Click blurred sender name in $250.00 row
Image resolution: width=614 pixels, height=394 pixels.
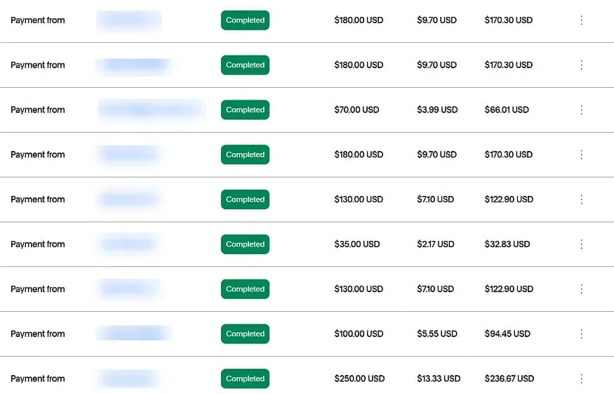128,379
